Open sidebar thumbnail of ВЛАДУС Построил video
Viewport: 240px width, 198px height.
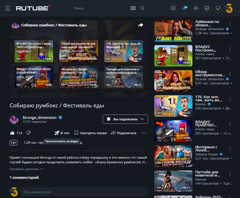click(x=173, y=56)
